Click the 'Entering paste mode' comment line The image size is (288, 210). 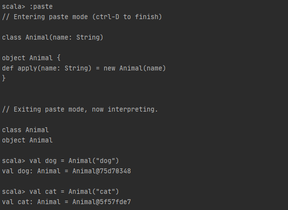point(82,17)
